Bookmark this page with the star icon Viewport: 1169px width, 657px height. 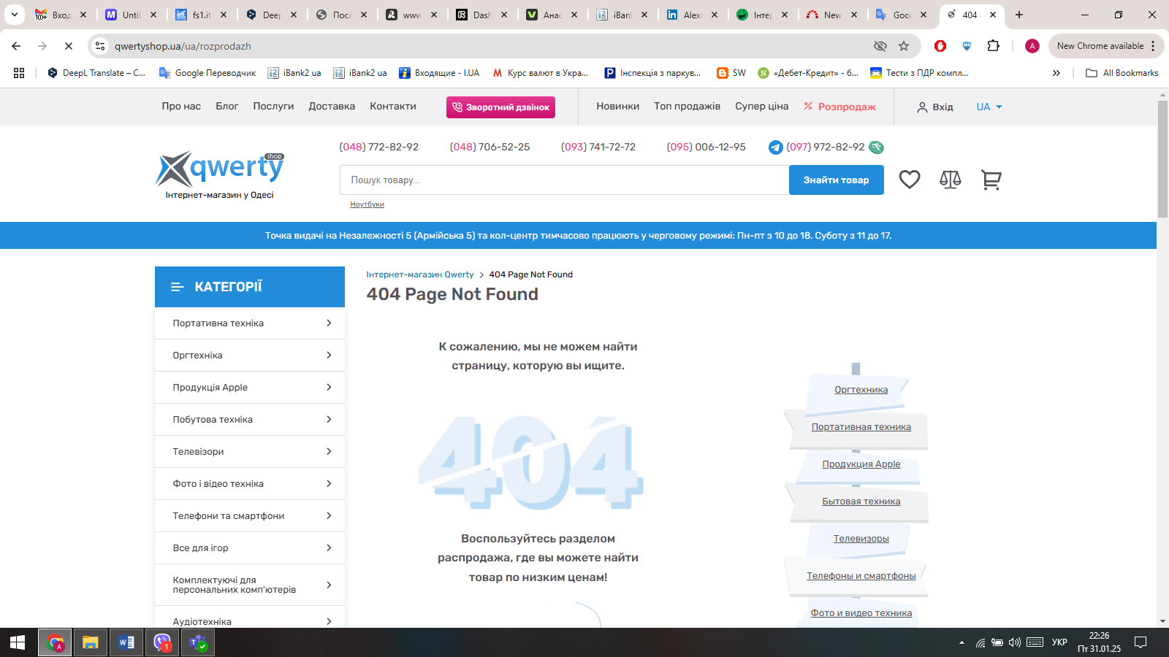(x=904, y=46)
